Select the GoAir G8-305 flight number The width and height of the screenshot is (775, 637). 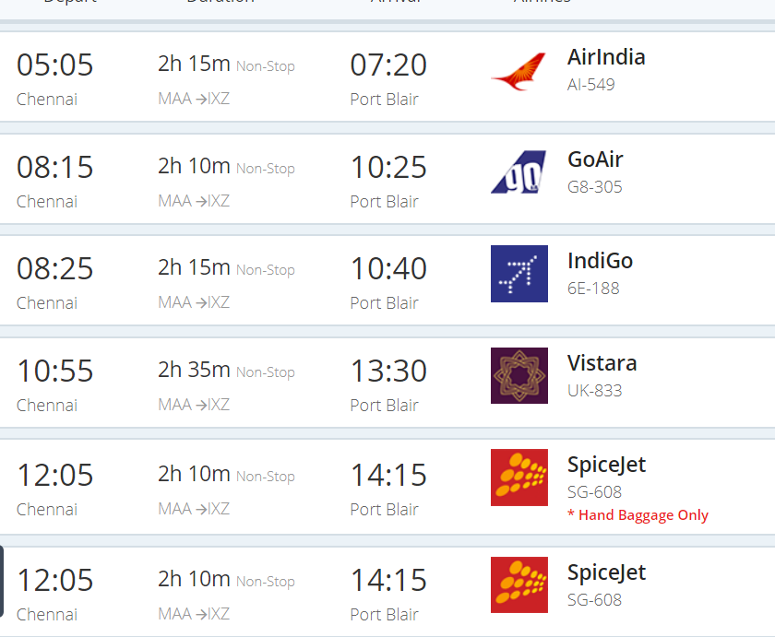pos(594,187)
